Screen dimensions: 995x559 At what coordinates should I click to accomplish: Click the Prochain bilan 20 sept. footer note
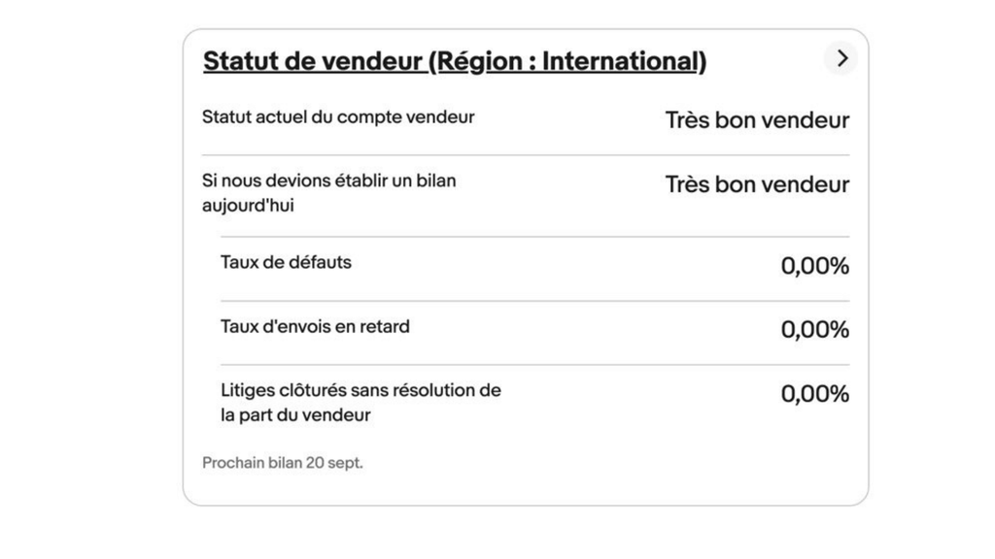[282, 463]
